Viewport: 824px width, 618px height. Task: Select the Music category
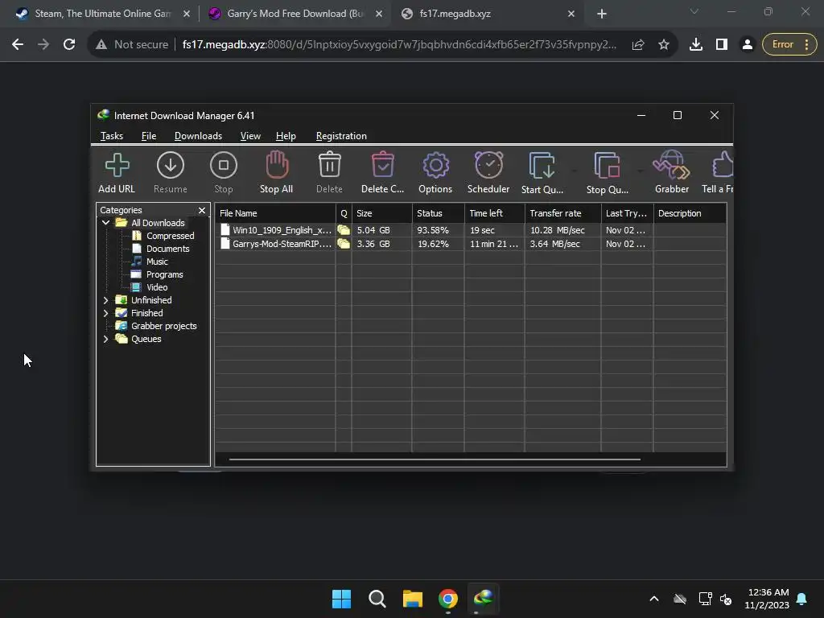157,262
